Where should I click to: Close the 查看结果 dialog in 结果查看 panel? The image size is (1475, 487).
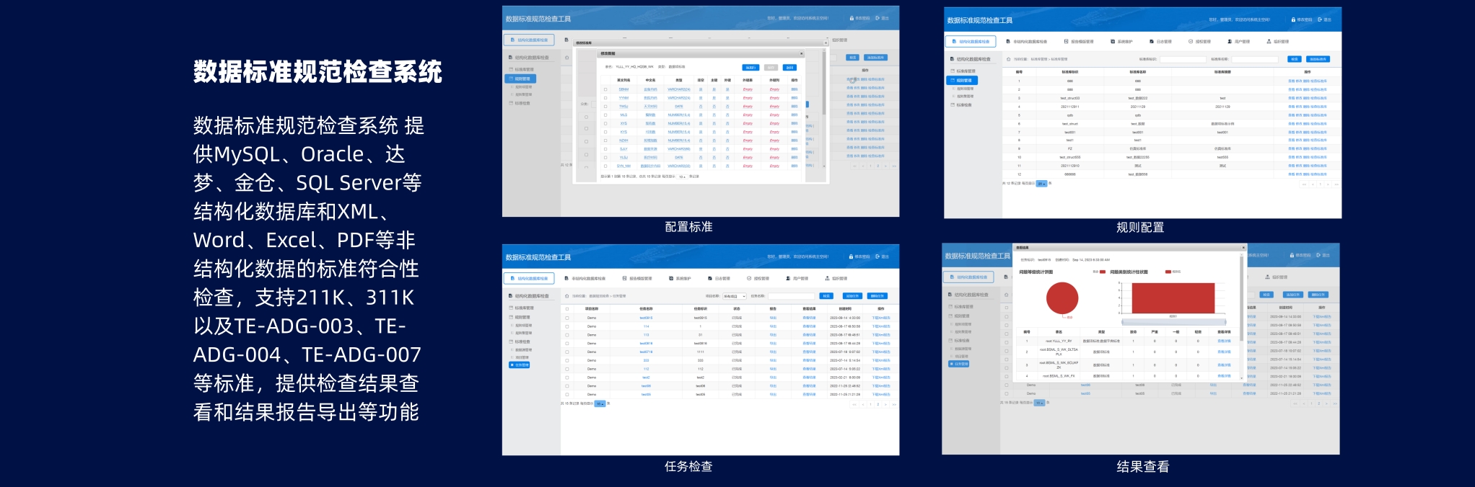coord(1243,248)
